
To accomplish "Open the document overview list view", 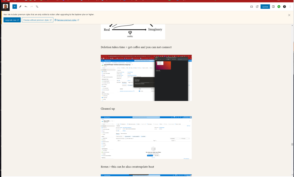I will click(37, 7).
